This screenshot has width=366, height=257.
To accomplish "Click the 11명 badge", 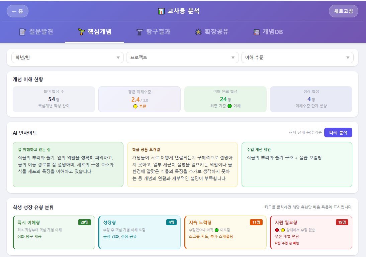I will click(256, 222).
